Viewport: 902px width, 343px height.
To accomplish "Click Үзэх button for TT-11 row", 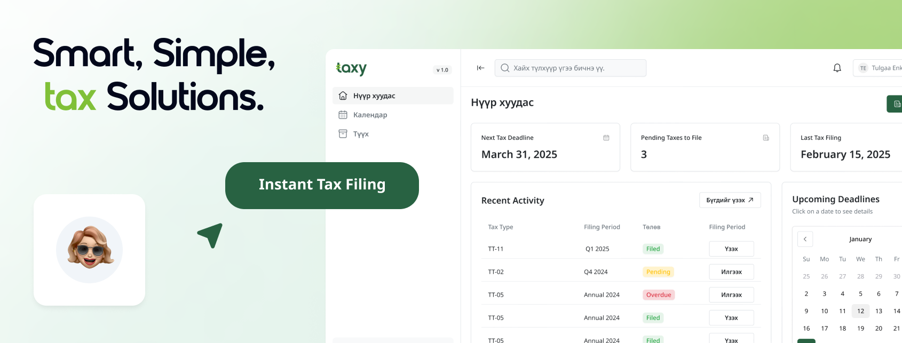I will point(731,249).
